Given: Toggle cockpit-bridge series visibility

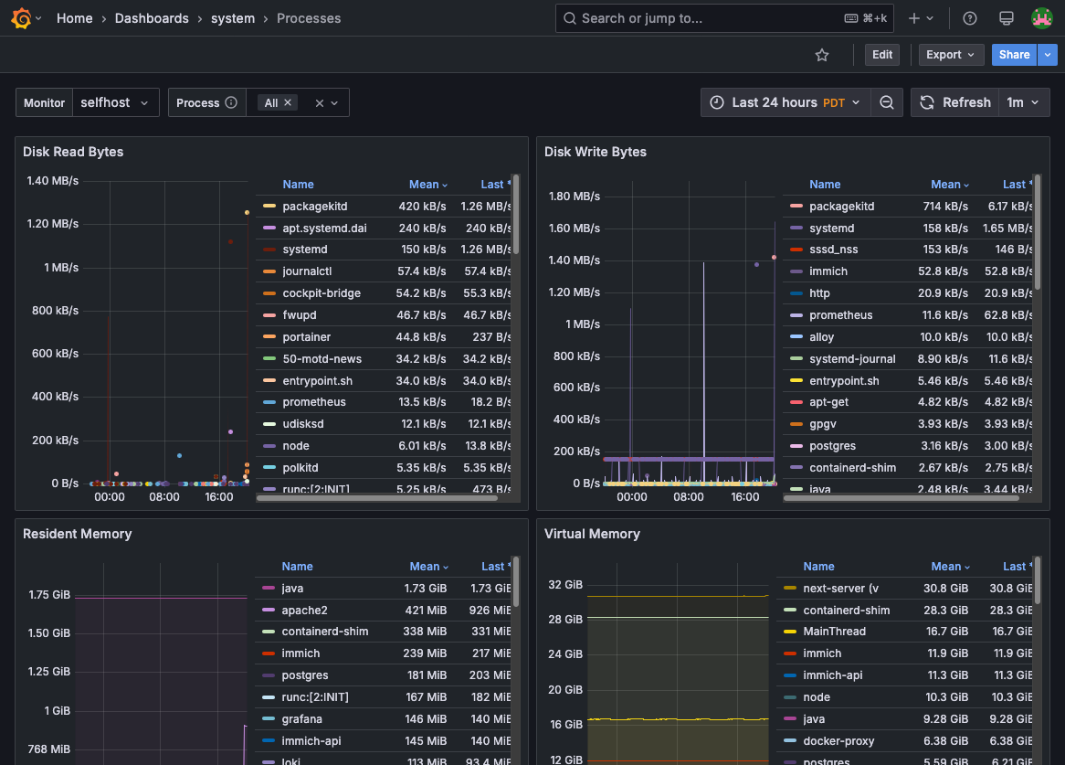Looking at the screenshot, I should pyautogui.click(x=322, y=293).
